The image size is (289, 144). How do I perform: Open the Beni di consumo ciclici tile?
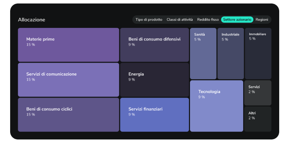pos(69,115)
